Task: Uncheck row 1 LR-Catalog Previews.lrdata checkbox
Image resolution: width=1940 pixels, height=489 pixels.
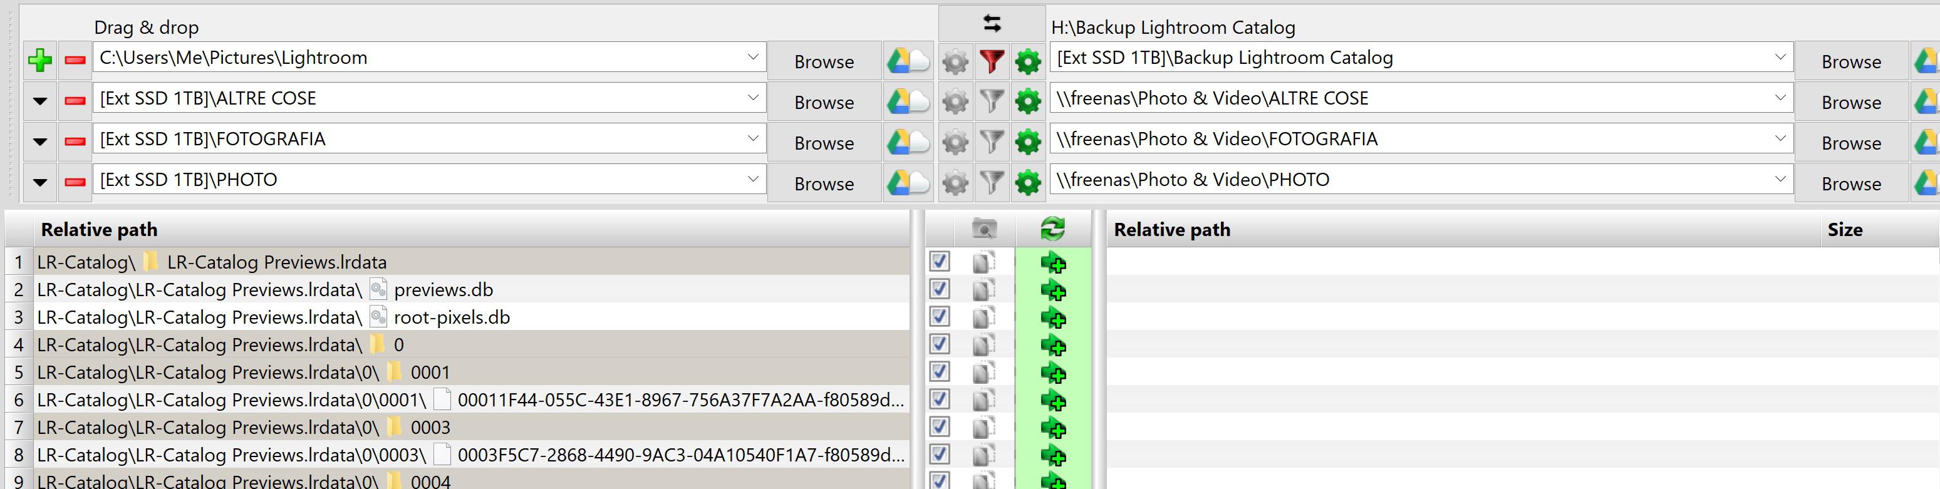Action: [939, 262]
